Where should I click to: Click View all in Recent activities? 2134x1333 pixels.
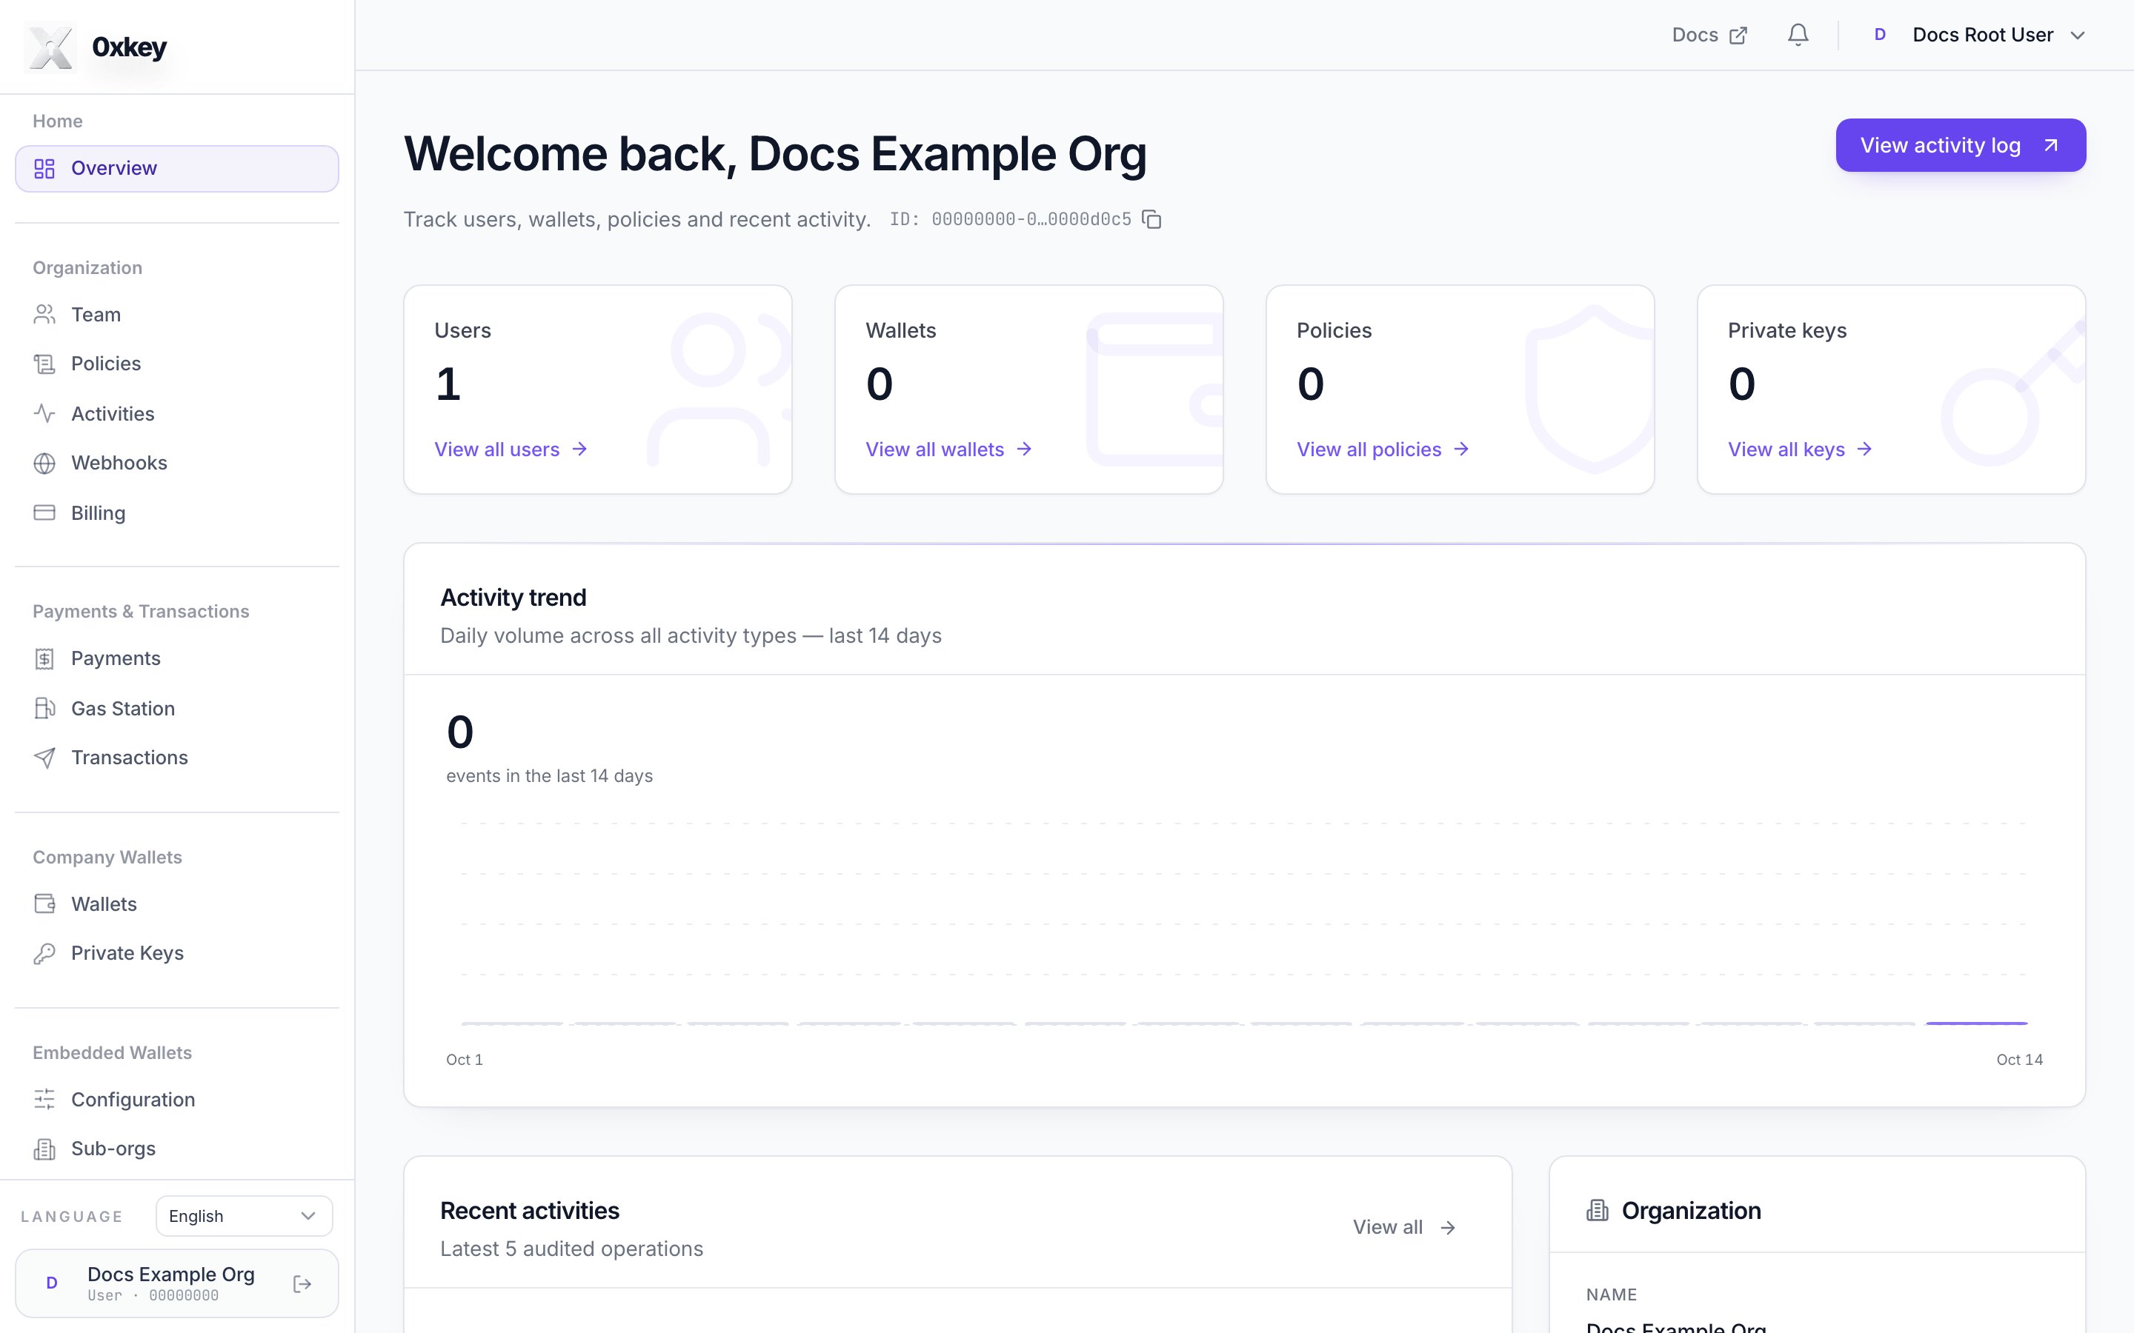coord(1405,1227)
